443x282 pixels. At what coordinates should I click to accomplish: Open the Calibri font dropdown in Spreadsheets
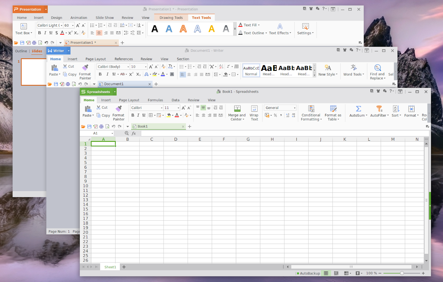[162, 108]
